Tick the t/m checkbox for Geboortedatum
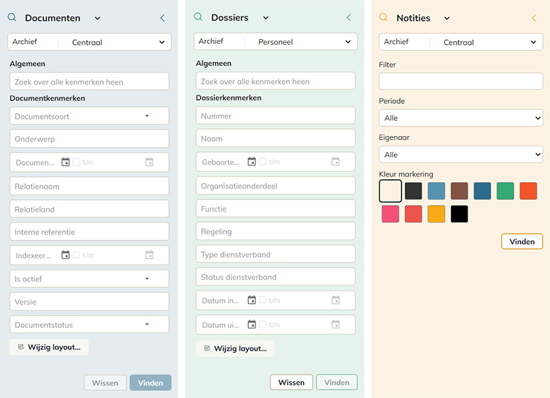 pos(263,162)
